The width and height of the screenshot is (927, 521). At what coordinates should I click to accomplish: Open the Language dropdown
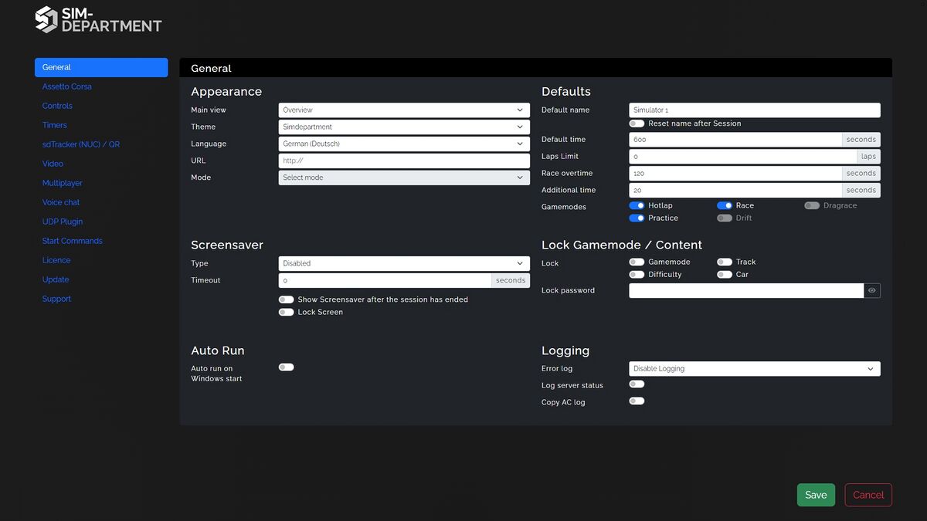pos(404,144)
